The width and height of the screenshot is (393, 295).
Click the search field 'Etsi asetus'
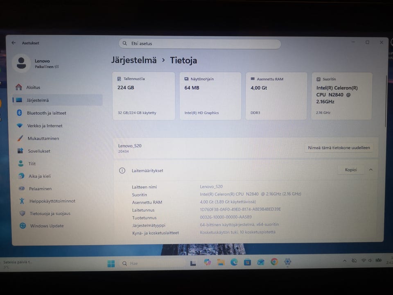coord(199,44)
